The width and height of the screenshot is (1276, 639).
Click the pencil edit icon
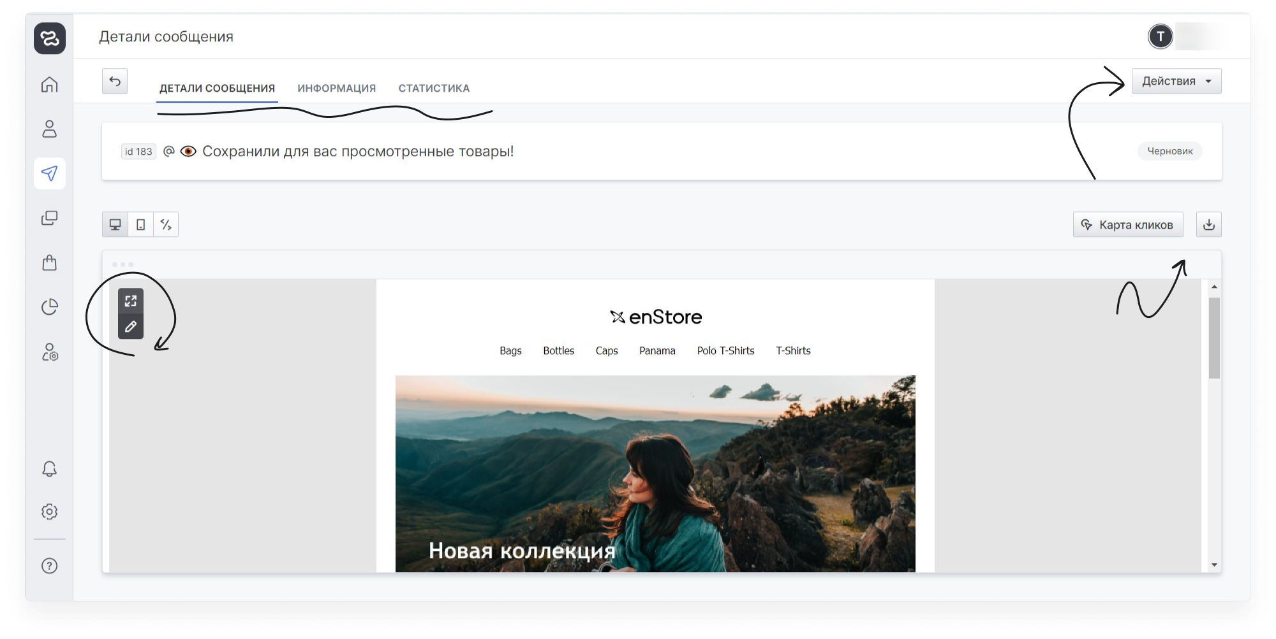[131, 326]
